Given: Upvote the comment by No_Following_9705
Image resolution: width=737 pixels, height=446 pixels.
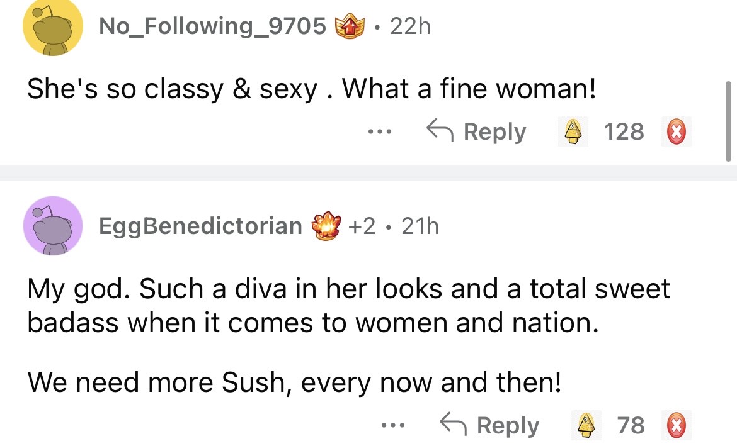Looking at the screenshot, I should click(x=573, y=132).
